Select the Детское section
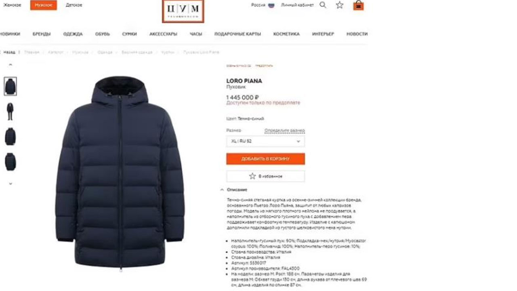 74,5
